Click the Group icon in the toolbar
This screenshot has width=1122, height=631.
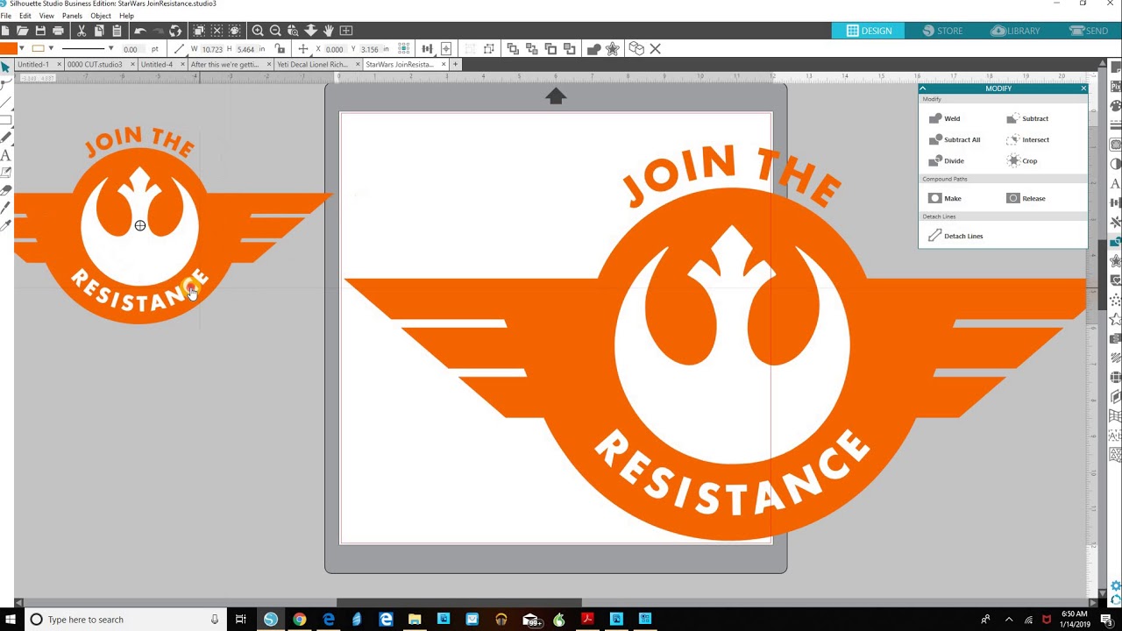[469, 49]
